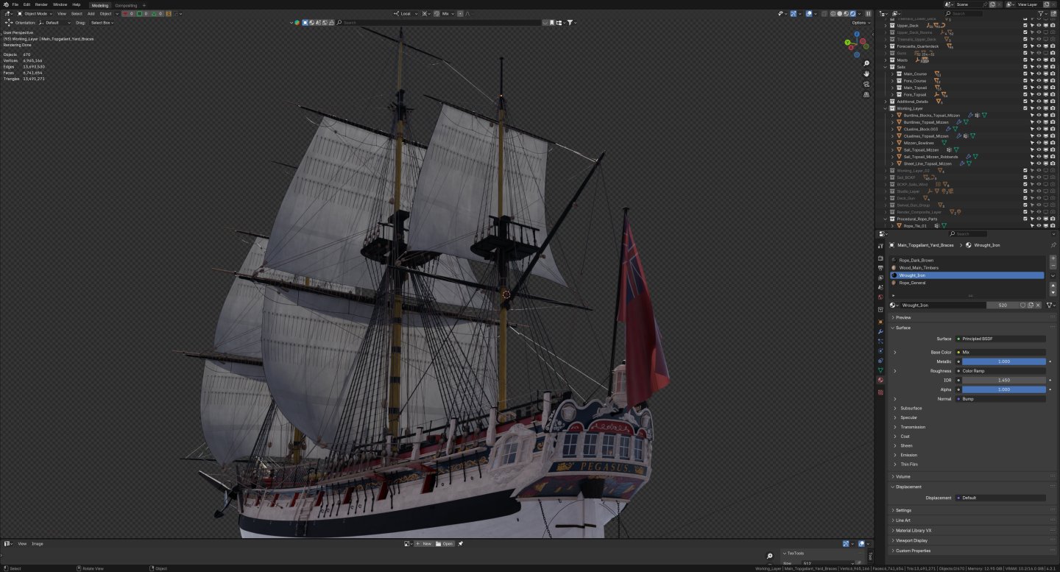The width and height of the screenshot is (1060, 572).
Task: Open the Physics properties tab icon
Action: (x=880, y=350)
